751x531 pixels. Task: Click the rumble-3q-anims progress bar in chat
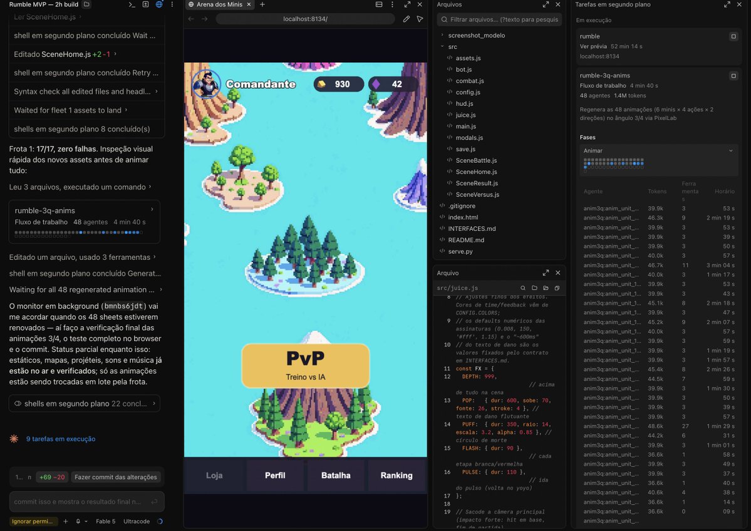tap(79, 233)
